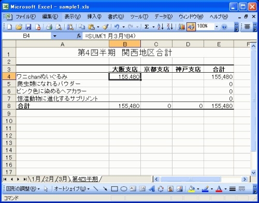
Task: Open the 挿入 menu
Action: pos(94,17)
